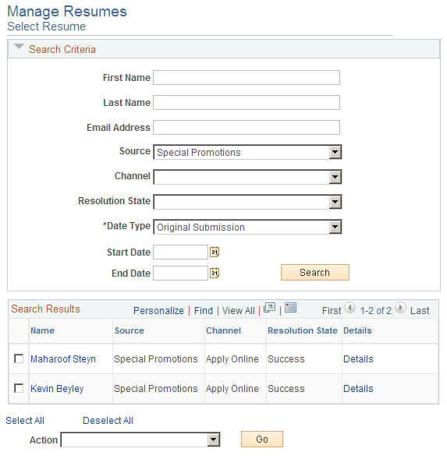This screenshot has width=447, height=459.
Task: Click the Select All link
Action: [x=25, y=420]
